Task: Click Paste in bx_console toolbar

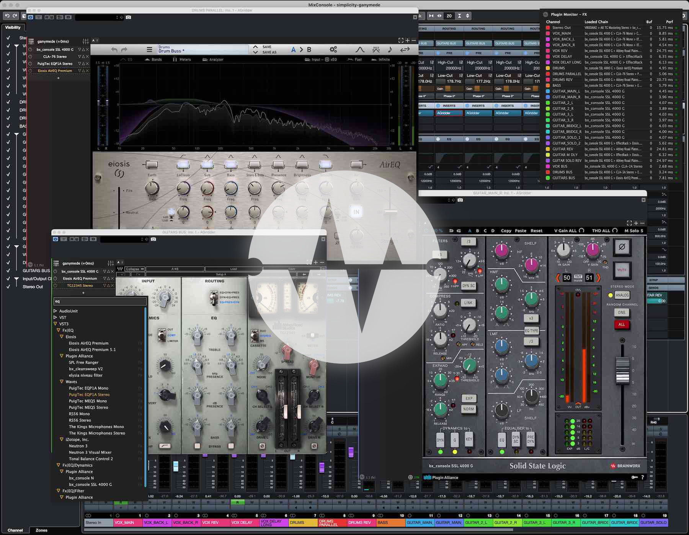Action: click(x=521, y=231)
